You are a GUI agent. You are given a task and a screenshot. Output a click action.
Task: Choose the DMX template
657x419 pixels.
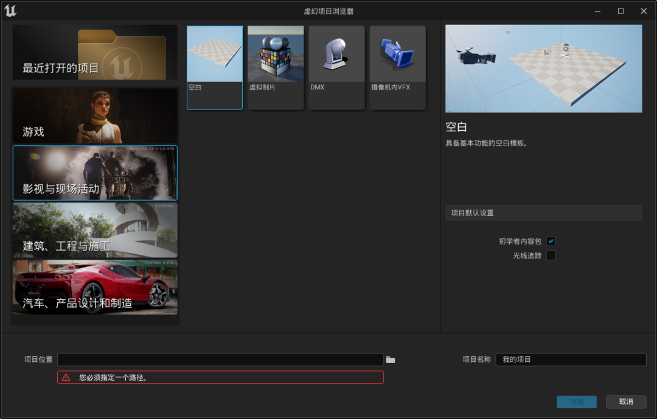[336, 68]
